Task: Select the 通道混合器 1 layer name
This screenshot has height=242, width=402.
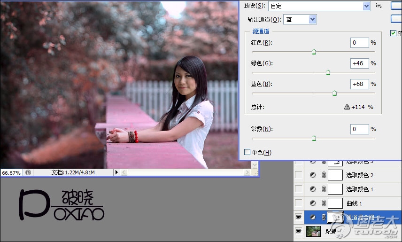Action: pos(363,217)
